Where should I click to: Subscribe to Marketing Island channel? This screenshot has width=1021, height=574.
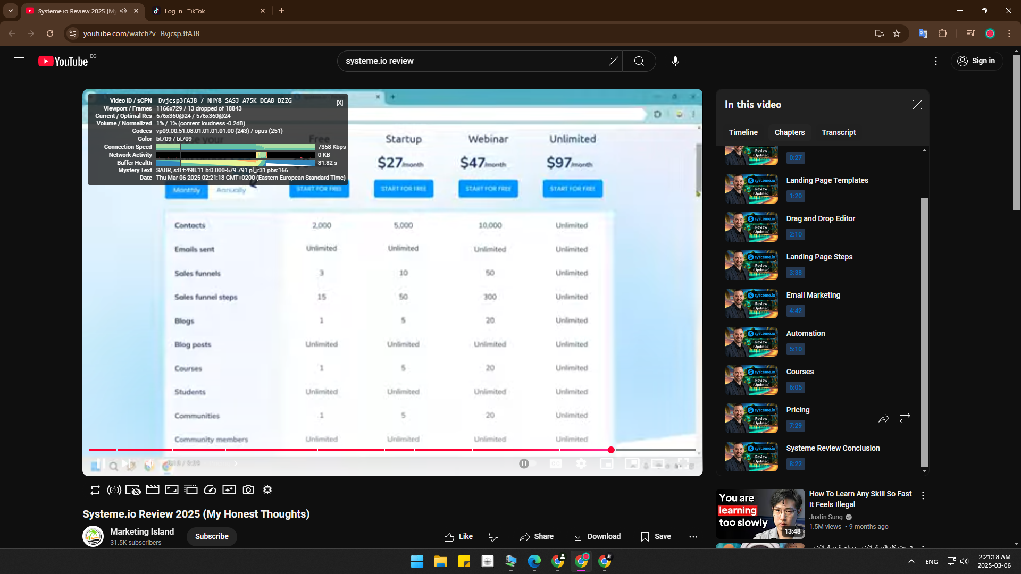(x=212, y=536)
